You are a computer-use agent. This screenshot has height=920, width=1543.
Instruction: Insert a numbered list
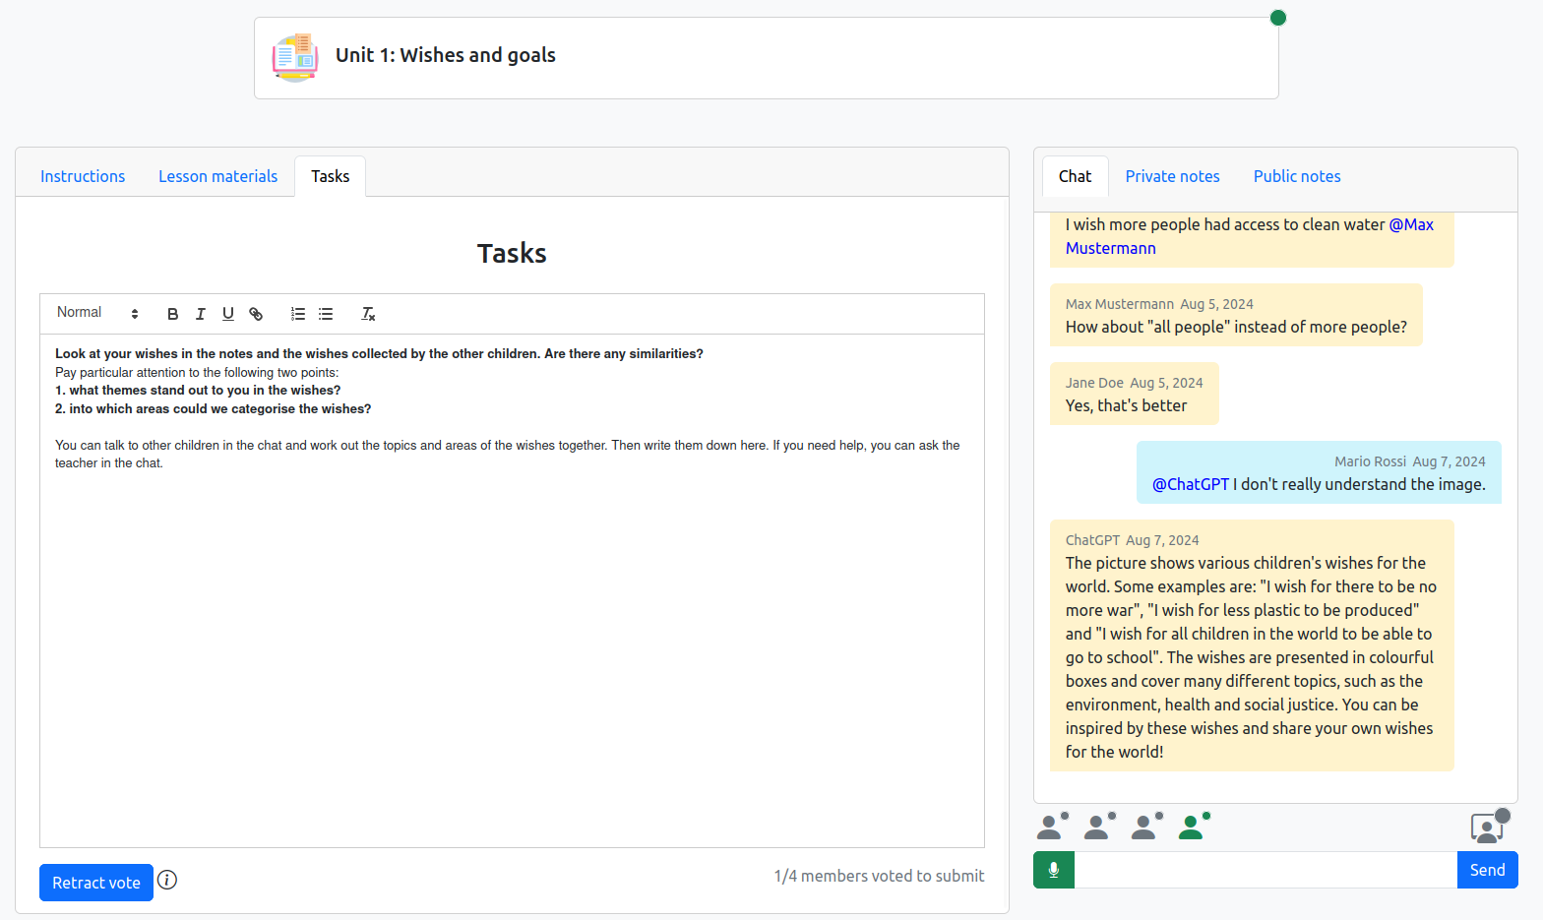pyautogui.click(x=298, y=314)
